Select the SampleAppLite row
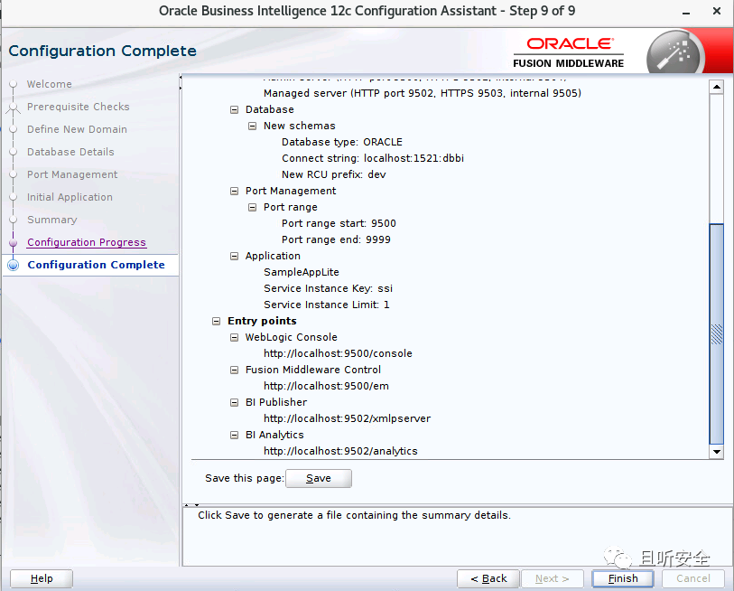 [x=301, y=272]
